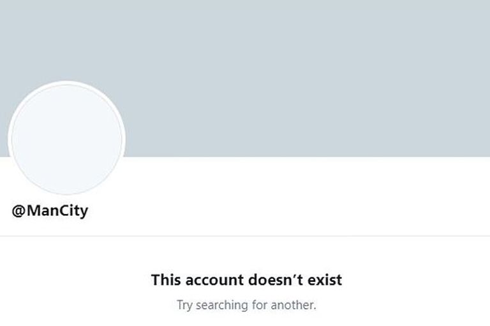
Task: Click the word "Try" in the subtext
Action: coord(184,306)
